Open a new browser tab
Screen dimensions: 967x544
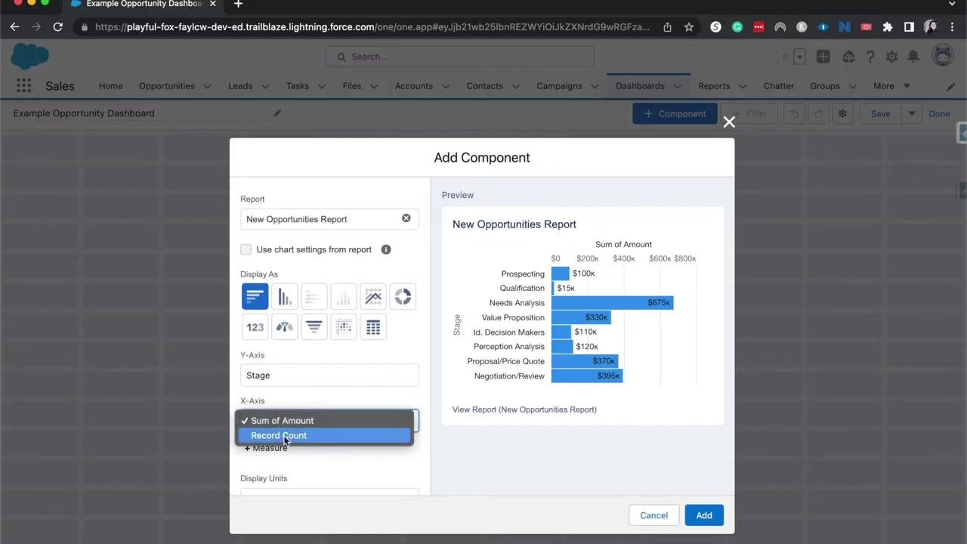click(x=238, y=5)
